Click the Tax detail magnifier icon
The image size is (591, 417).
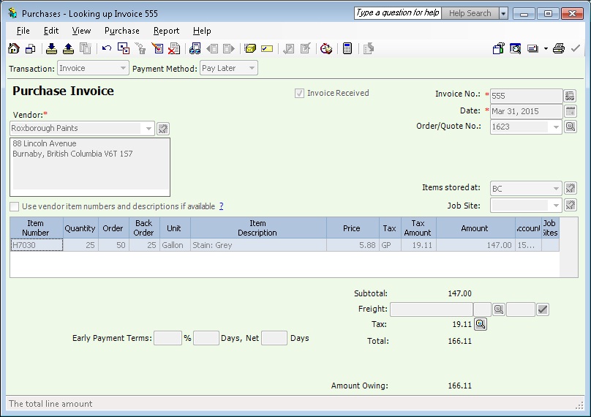click(x=481, y=324)
